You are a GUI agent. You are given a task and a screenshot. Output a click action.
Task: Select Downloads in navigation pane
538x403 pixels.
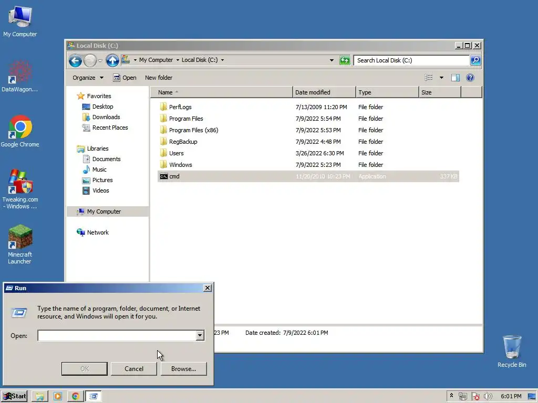pyautogui.click(x=101, y=117)
